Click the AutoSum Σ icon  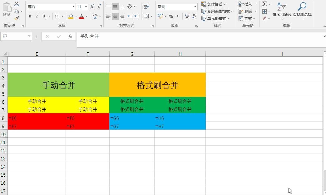coord(264,4)
